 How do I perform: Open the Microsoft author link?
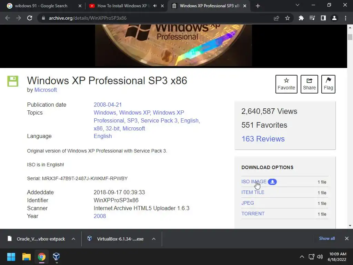[46, 90]
